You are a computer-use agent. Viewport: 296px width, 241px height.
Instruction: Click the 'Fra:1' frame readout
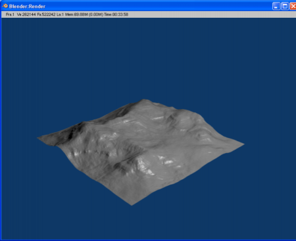click(10, 14)
